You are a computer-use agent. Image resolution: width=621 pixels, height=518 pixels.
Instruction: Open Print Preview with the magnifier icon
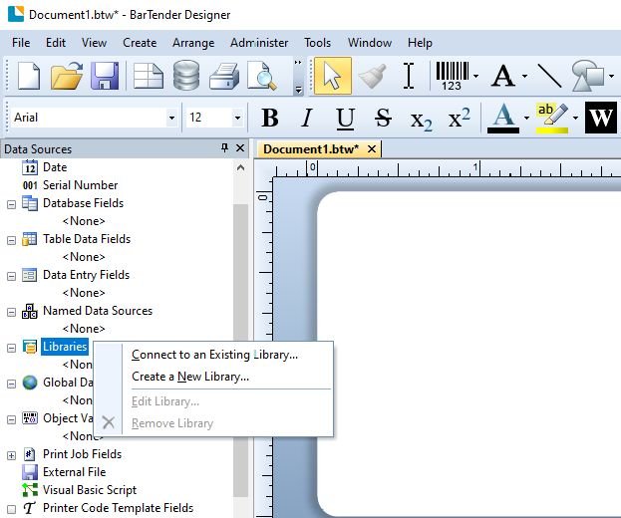click(x=262, y=77)
